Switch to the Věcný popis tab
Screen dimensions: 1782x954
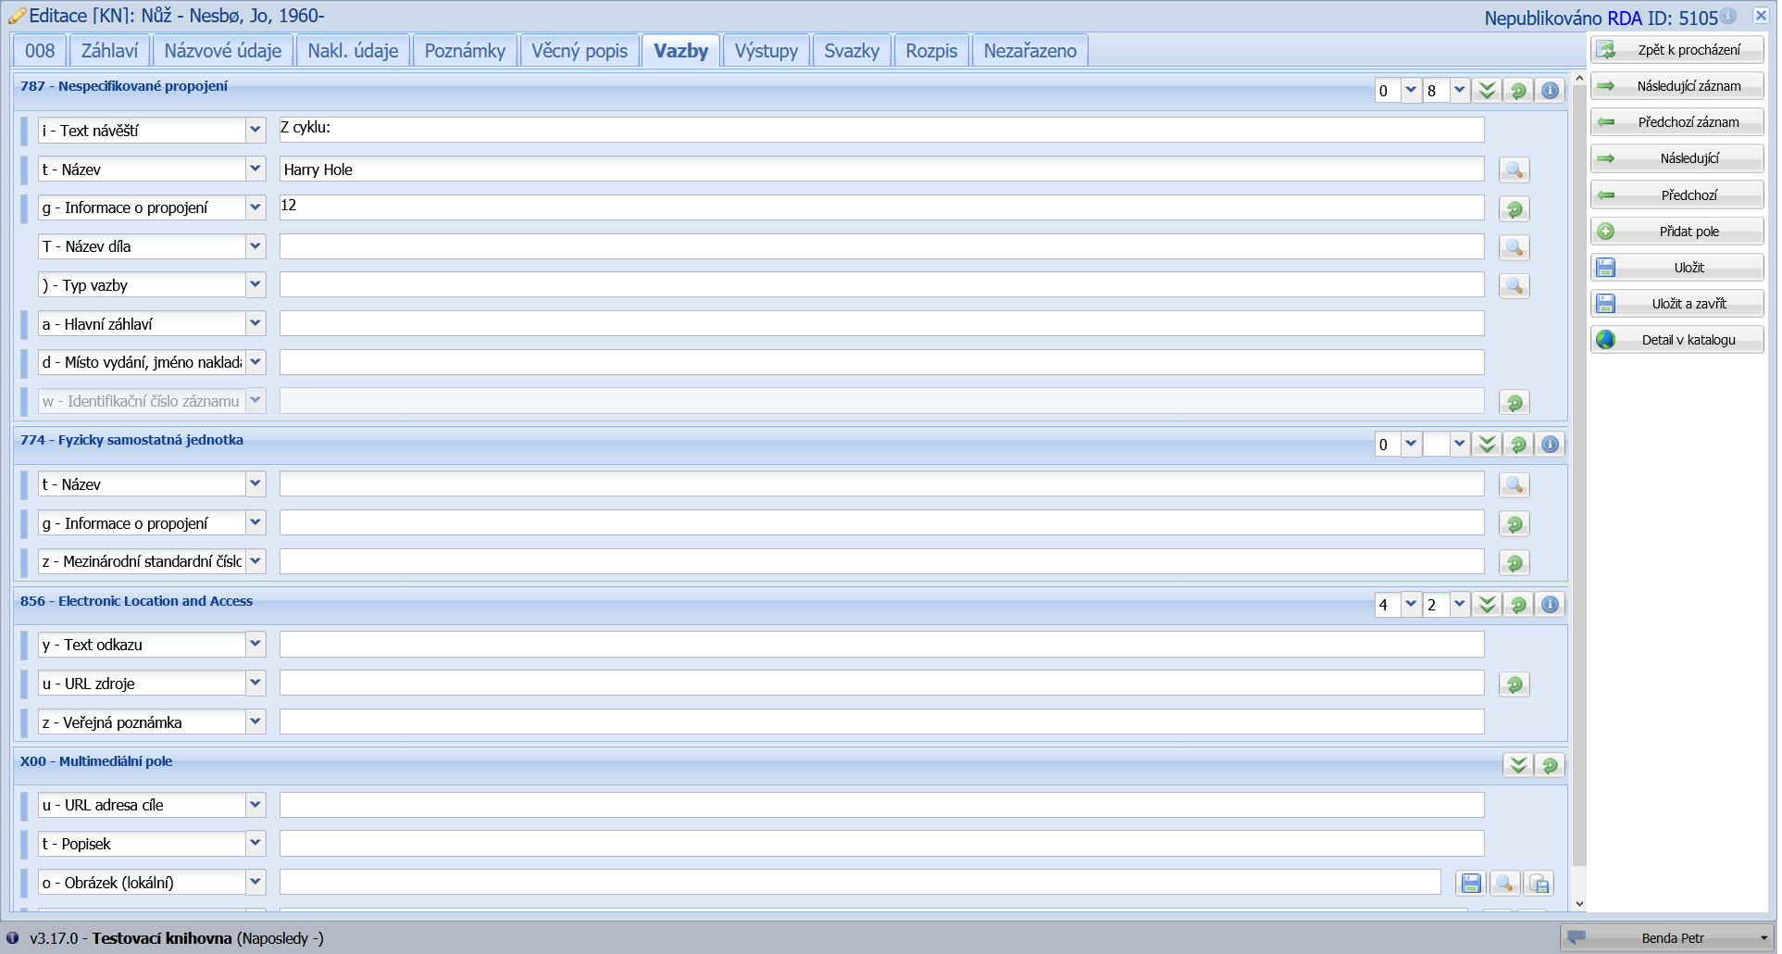579,51
